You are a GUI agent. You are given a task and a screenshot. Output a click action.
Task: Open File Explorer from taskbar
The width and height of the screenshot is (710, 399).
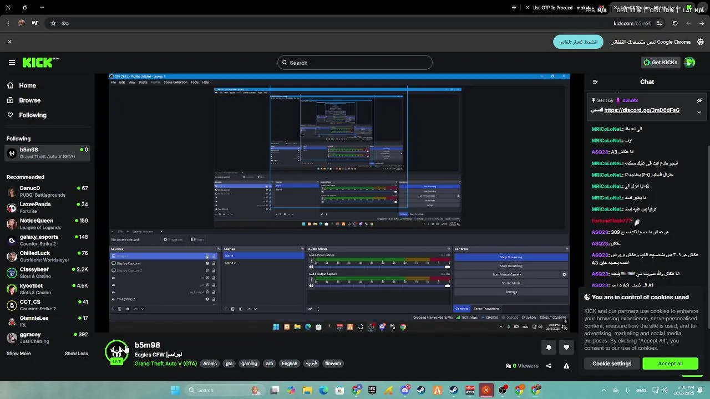pyautogui.click(x=307, y=390)
